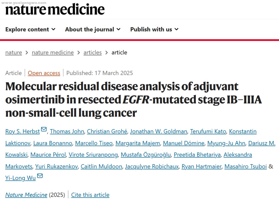Select author Masahiro Tsuboi
This screenshot has height=201, width=279.
point(246,166)
